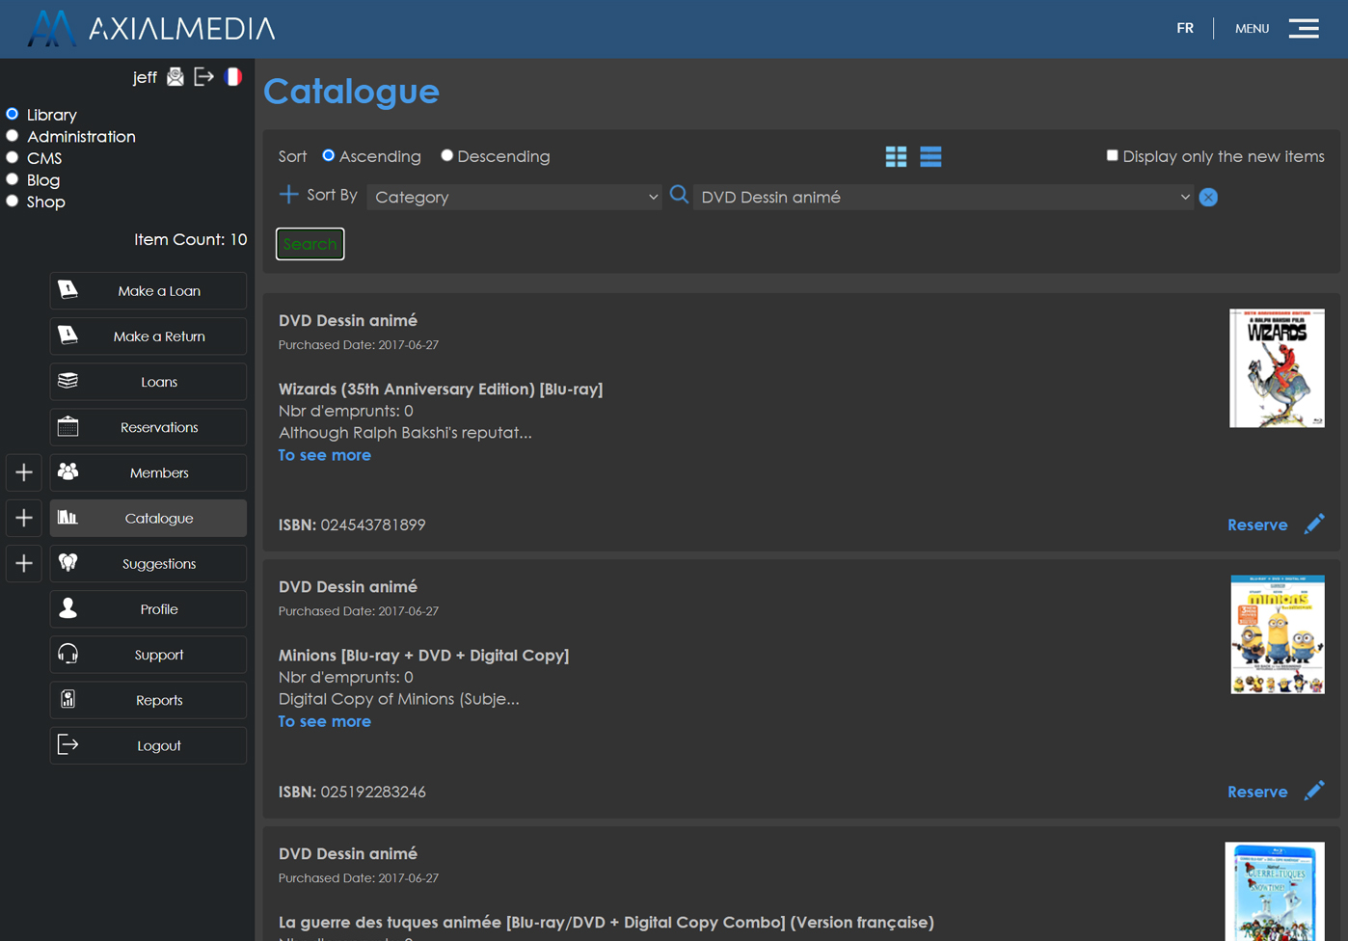The height and width of the screenshot is (941, 1348).
Task: Click the hamburger menu icon in header
Action: (1304, 29)
